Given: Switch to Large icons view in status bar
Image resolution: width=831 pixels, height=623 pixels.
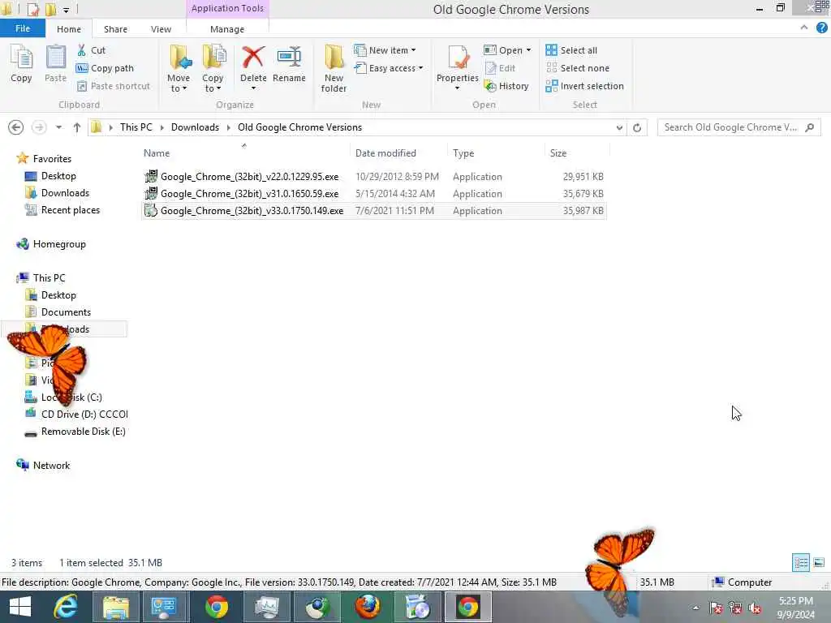Looking at the screenshot, I should point(818,563).
